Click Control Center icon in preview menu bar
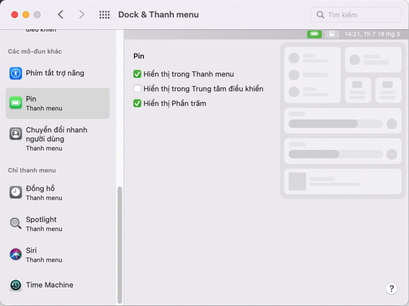409x306 pixels. click(332, 34)
